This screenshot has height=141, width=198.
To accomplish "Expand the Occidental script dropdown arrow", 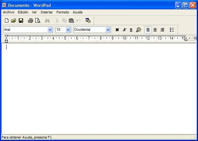I will coord(108,30).
